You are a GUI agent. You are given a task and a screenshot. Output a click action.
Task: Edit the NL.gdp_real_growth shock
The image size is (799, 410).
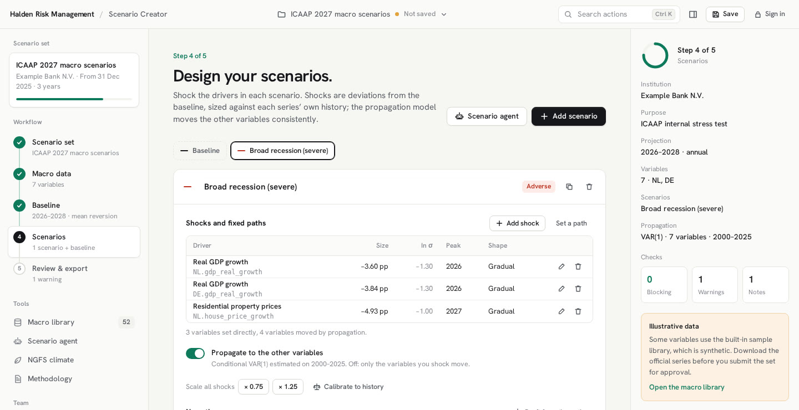coord(562,266)
